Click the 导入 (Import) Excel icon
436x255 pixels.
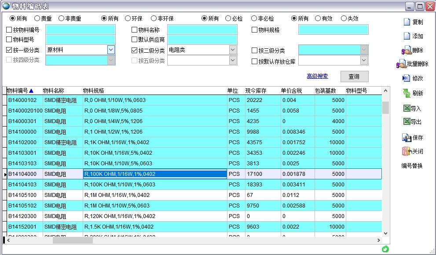pyautogui.click(x=407, y=108)
